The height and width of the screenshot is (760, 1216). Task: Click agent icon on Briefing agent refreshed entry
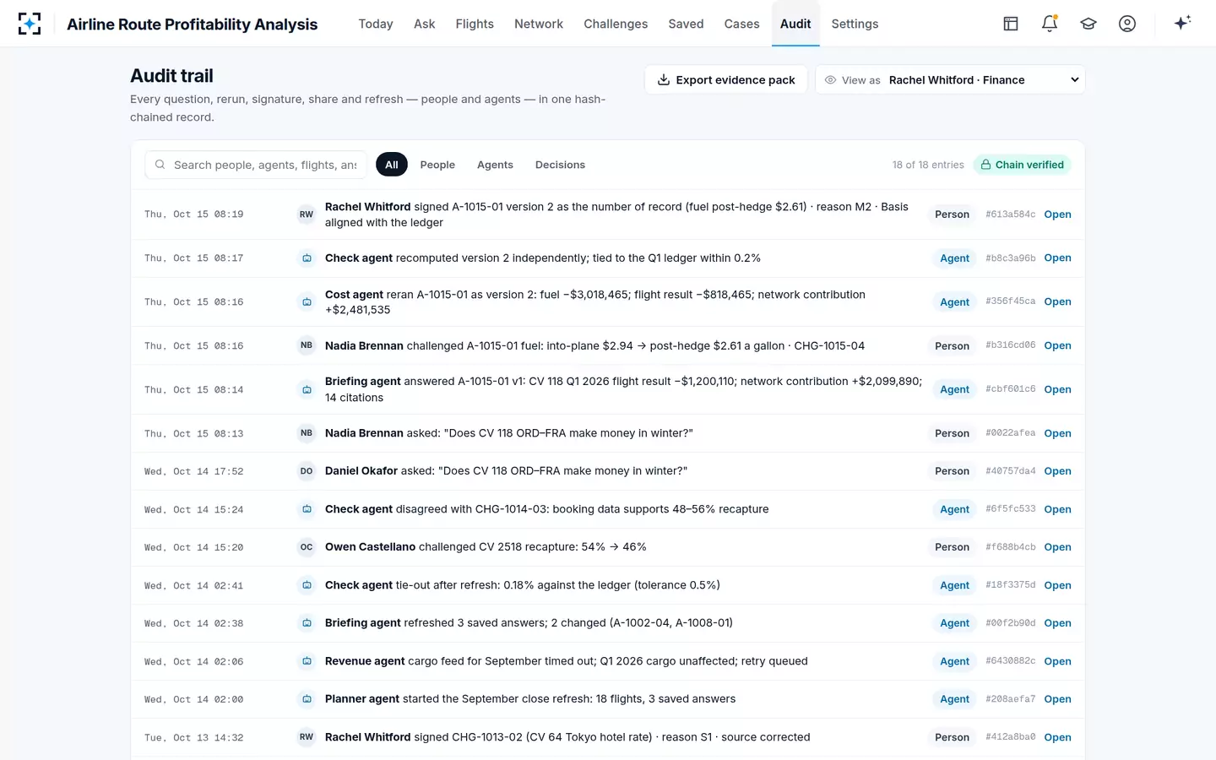(x=307, y=623)
